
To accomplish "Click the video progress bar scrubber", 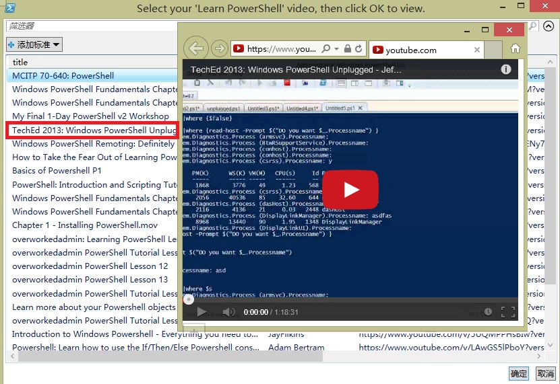I will 189,299.
